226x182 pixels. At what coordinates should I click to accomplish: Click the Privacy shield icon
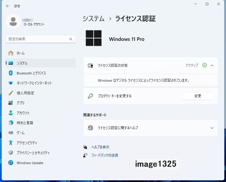pyautogui.click(x=11, y=153)
